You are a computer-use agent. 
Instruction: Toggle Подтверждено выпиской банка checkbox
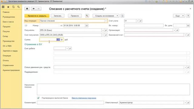[x=38, y=98]
